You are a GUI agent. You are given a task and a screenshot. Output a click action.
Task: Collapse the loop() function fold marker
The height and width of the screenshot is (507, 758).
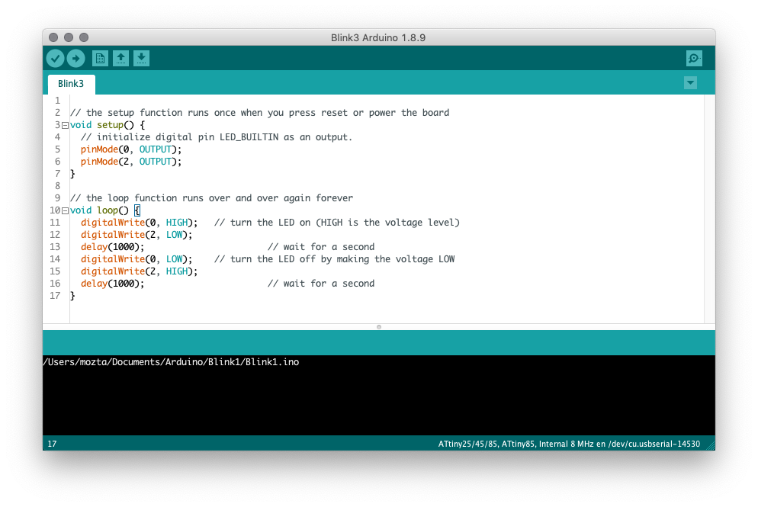65,210
